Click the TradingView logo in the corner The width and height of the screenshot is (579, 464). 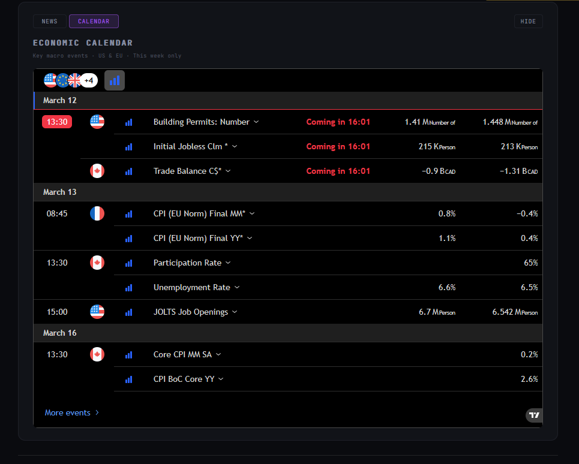(x=533, y=415)
